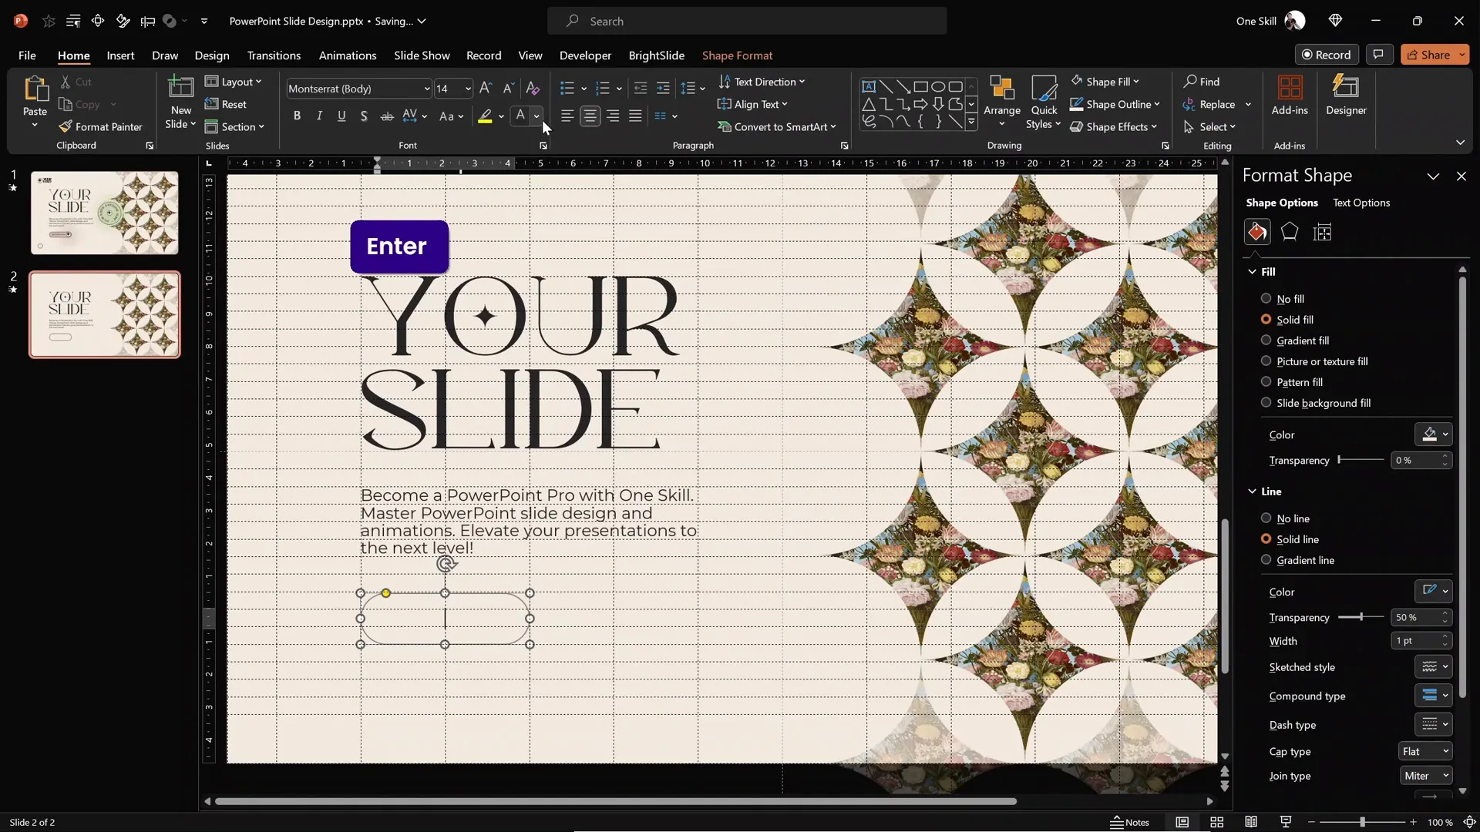The image size is (1480, 832).
Task: Apply Strikethrough to text
Action: [387, 116]
